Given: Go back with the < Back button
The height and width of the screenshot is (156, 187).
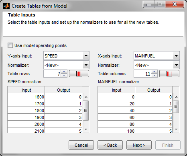Looking at the screenshot, I should 110,145.
